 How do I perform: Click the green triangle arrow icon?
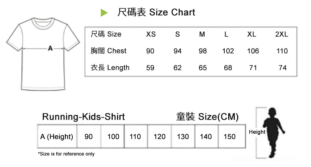click(104, 13)
